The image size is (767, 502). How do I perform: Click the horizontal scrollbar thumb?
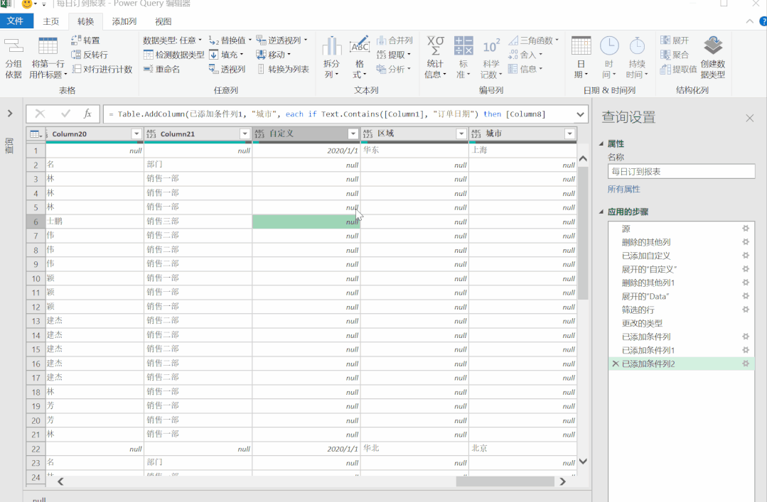pyautogui.click(x=505, y=481)
